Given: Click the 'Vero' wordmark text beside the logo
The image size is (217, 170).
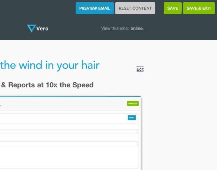Looking at the screenshot, I should pyautogui.click(x=42, y=29).
